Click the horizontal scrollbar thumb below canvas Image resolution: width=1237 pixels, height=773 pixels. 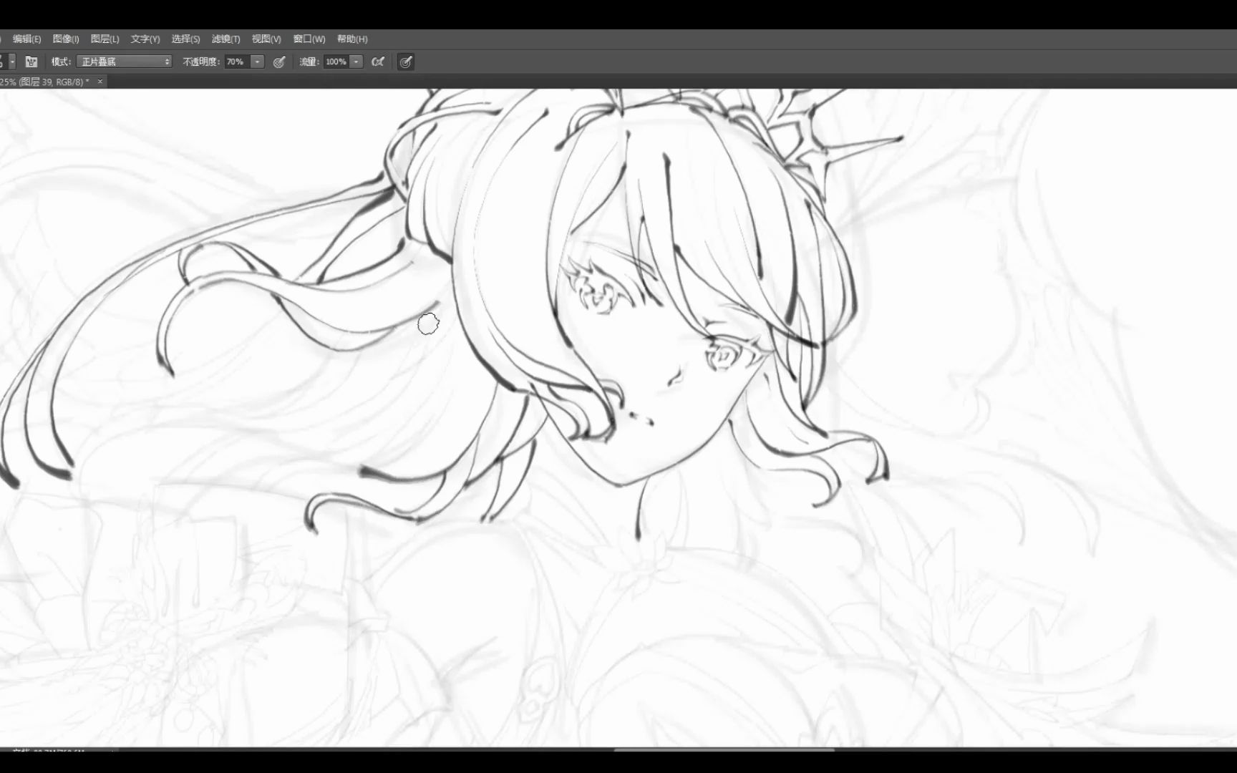(724, 750)
